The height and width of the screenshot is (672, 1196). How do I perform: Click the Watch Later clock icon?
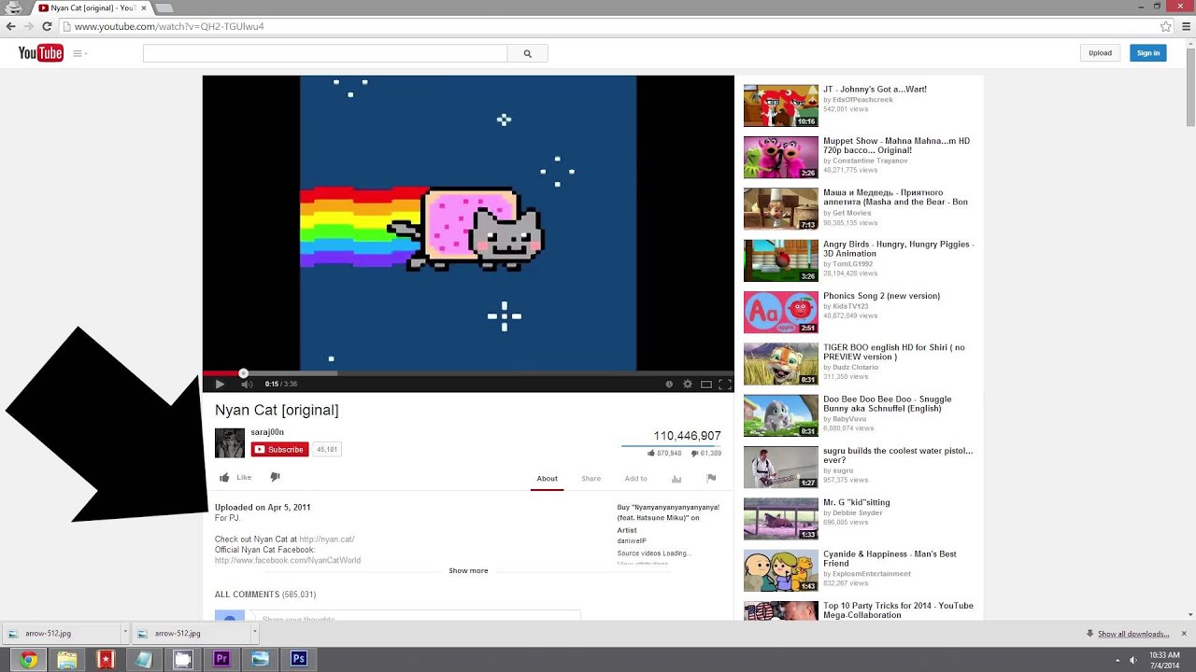pos(669,384)
